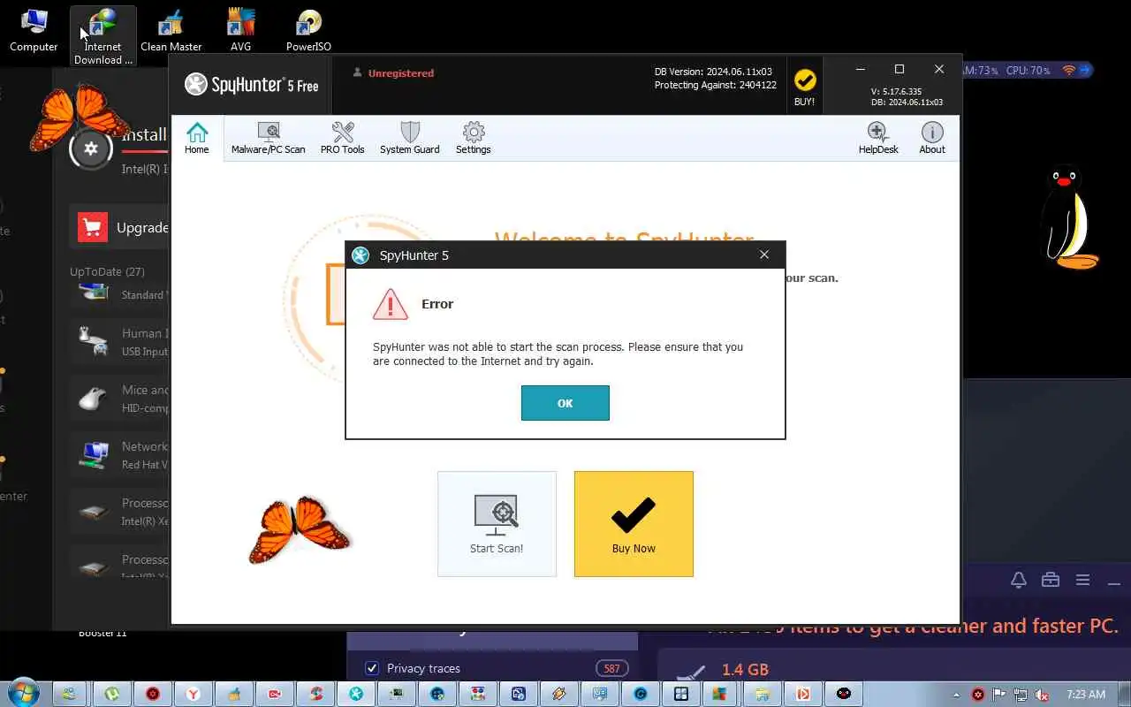This screenshot has width=1131, height=707.
Task: Open Internet Download Manager desktop icon
Action: (103, 36)
